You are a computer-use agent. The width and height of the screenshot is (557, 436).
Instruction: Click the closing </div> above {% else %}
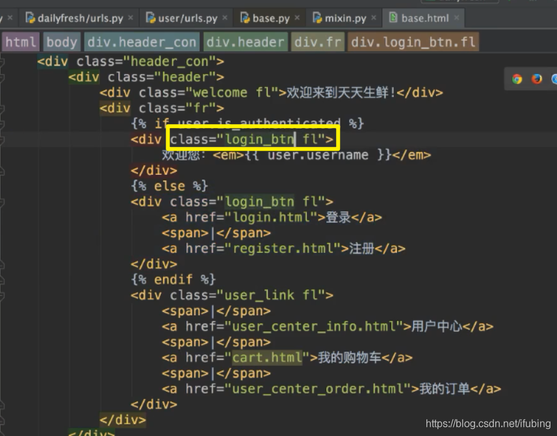pyautogui.click(x=154, y=171)
